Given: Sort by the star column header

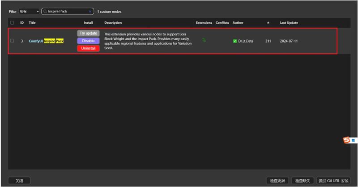Looking at the screenshot, I should point(268,23).
